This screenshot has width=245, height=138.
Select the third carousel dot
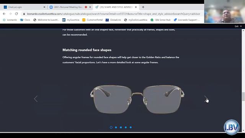(121, 127)
